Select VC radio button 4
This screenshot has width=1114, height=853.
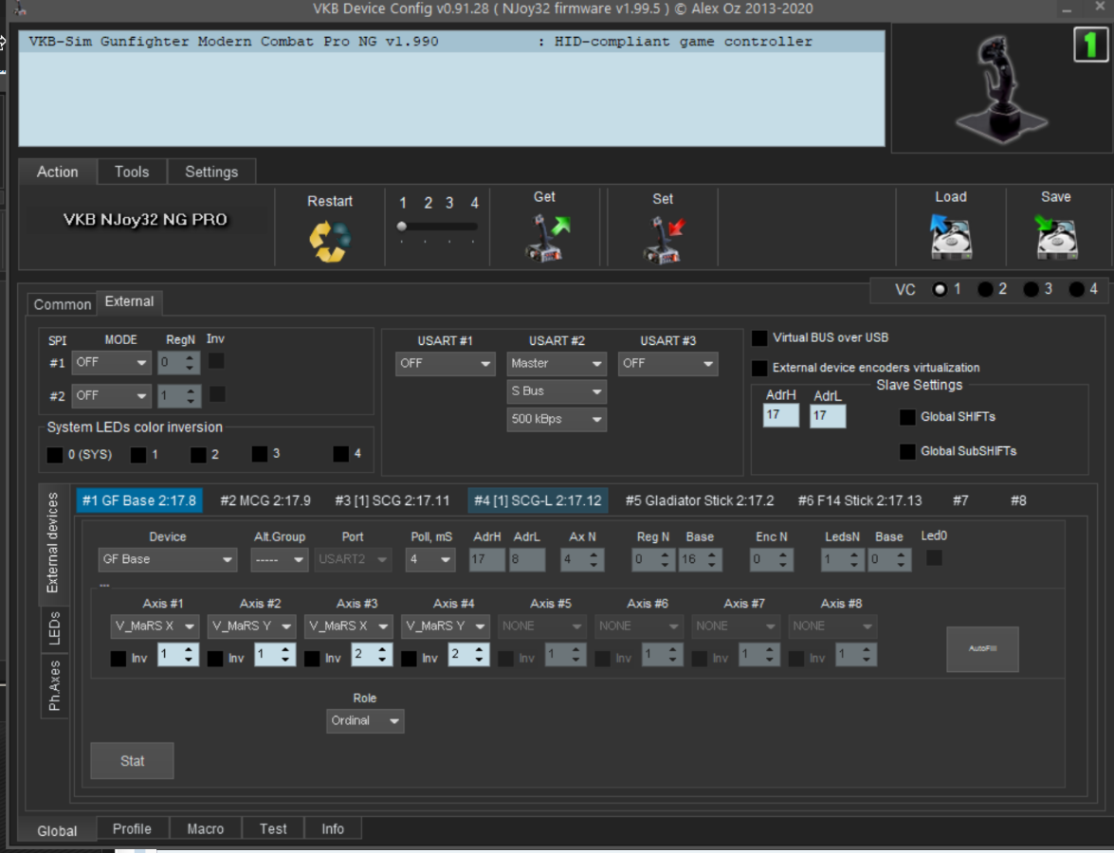click(1076, 289)
